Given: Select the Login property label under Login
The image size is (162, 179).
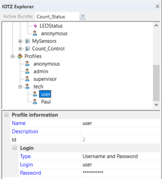Looking at the screenshot, I should point(26,165).
